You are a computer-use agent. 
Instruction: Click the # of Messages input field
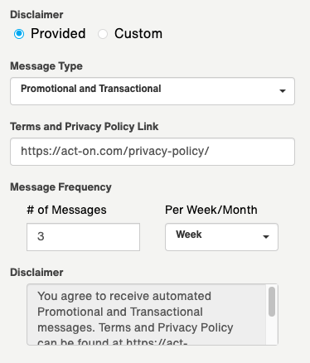83,237
